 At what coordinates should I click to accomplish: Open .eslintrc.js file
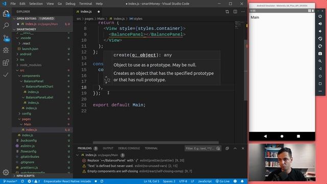tap(27, 146)
